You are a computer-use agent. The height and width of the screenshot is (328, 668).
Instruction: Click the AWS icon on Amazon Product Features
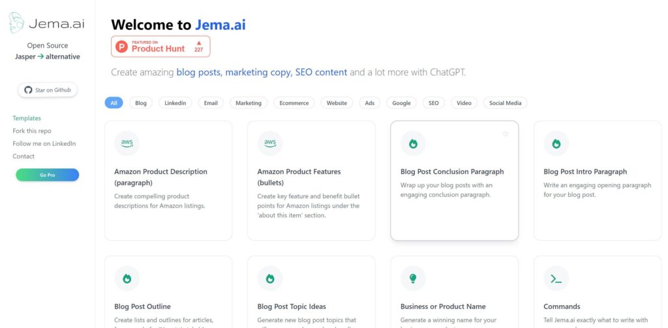tap(270, 143)
